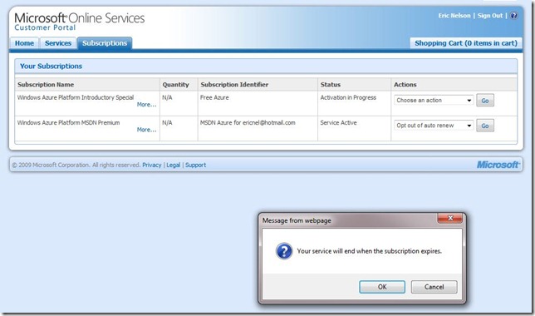Switch to the Services tab

pos(58,43)
